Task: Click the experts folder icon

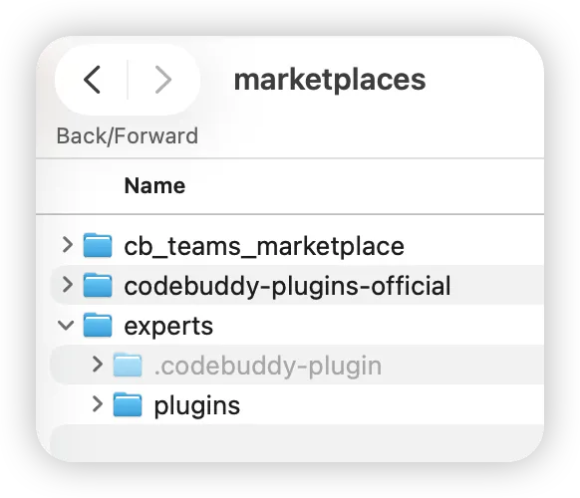Action: (x=98, y=325)
